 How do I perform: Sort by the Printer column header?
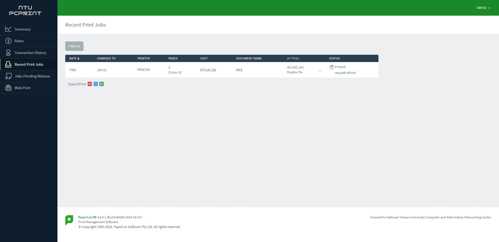coord(143,59)
